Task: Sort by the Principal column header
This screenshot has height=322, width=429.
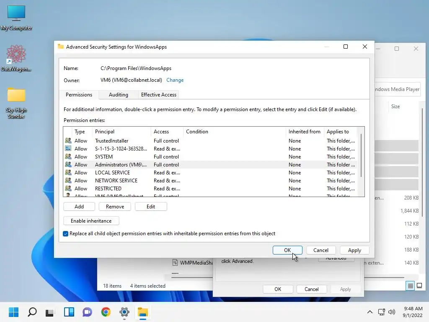Action: 121,131
